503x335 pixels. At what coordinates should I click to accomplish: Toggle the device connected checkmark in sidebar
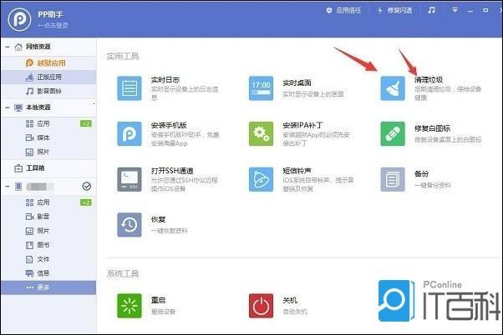87,187
